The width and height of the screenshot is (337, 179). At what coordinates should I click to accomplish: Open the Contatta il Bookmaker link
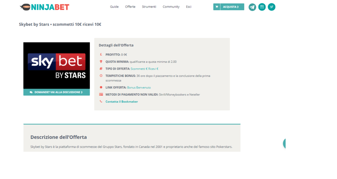[122, 101]
